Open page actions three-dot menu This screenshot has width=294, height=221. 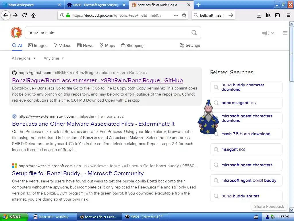[x=176, y=15]
